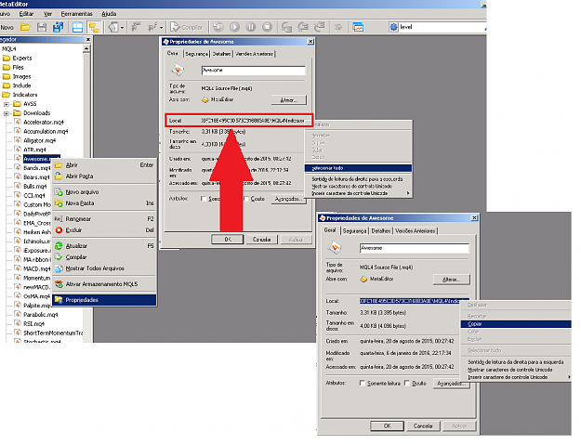This screenshot has height=444, width=581.
Task: Click the restart debugging toolbar icon
Action: [x=218, y=27]
